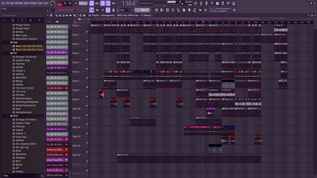
Task: Open the piano roll from the toolbar
Action: point(162,10)
